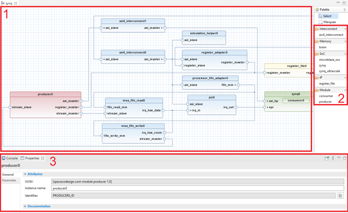Detach Properties view with the new-window icon
Screen dimensions: 348x213
pyautogui.click(x=327, y=158)
